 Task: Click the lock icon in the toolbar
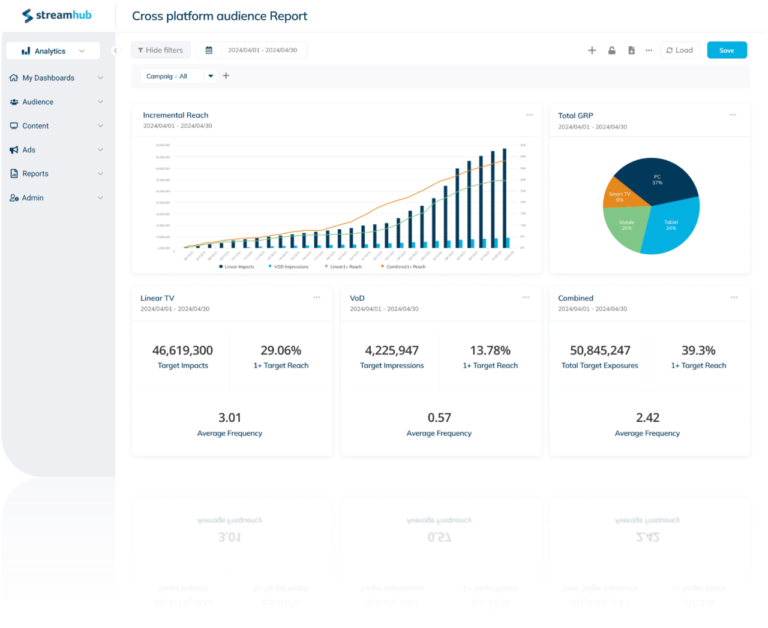tap(611, 50)
